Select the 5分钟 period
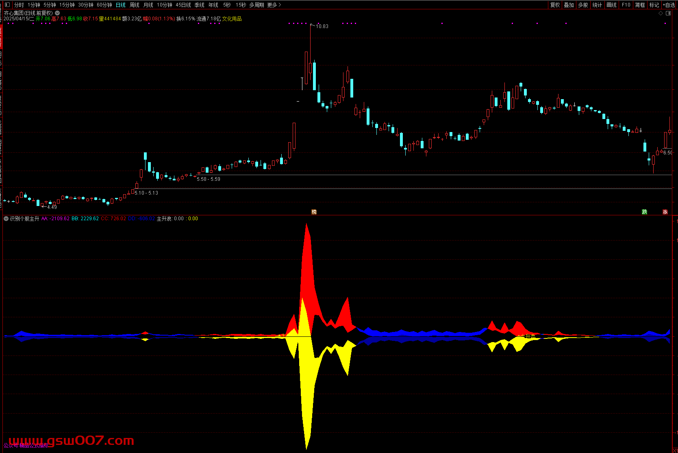 (50, 5)
